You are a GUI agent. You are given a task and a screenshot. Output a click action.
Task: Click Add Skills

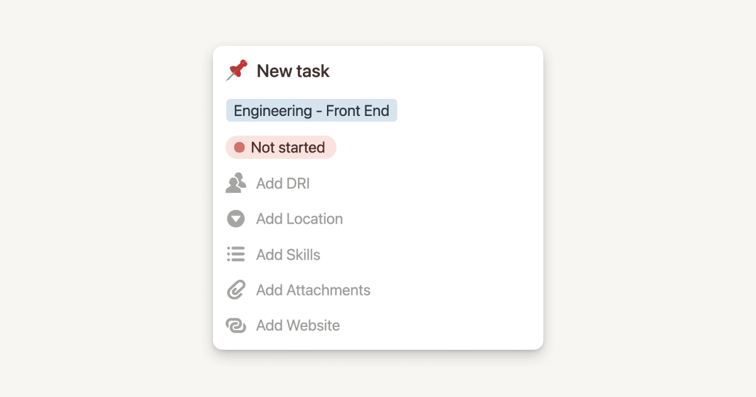287,254
